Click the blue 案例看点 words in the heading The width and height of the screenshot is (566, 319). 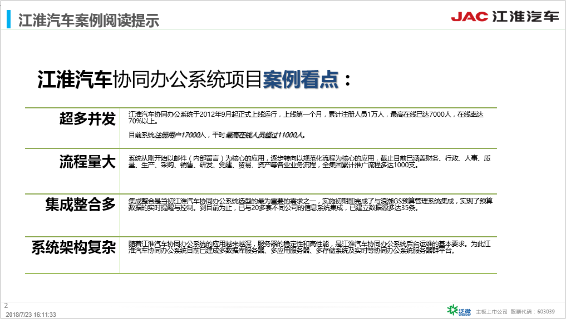click(x=301, y=79)
